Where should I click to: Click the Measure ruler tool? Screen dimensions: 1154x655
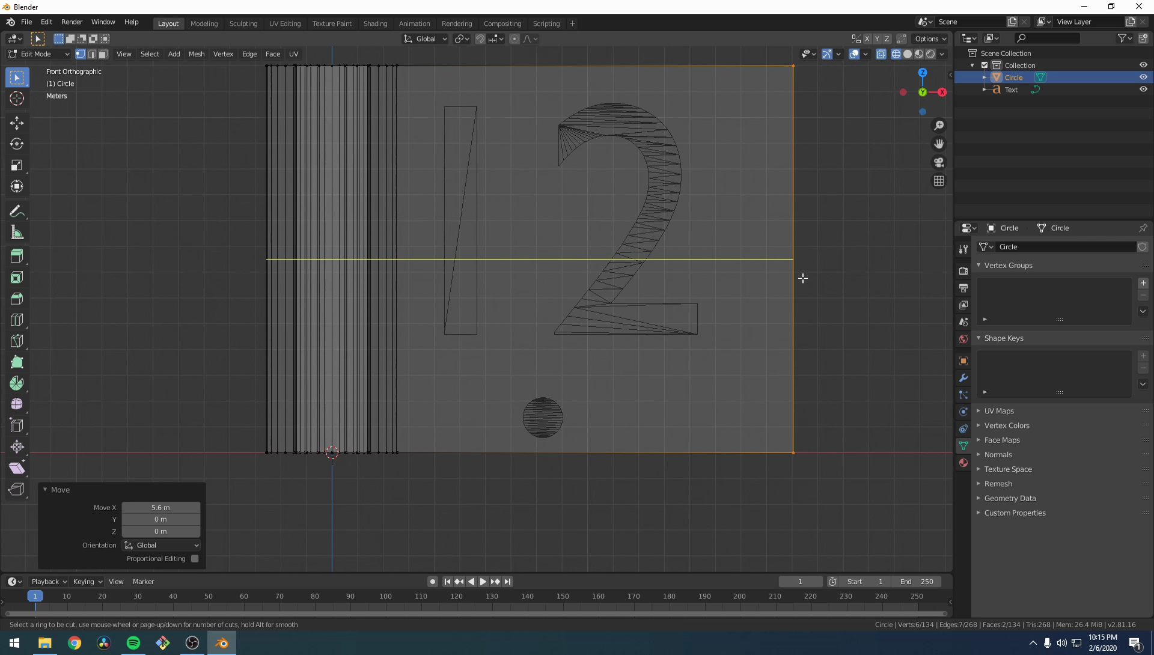point(17,233)
